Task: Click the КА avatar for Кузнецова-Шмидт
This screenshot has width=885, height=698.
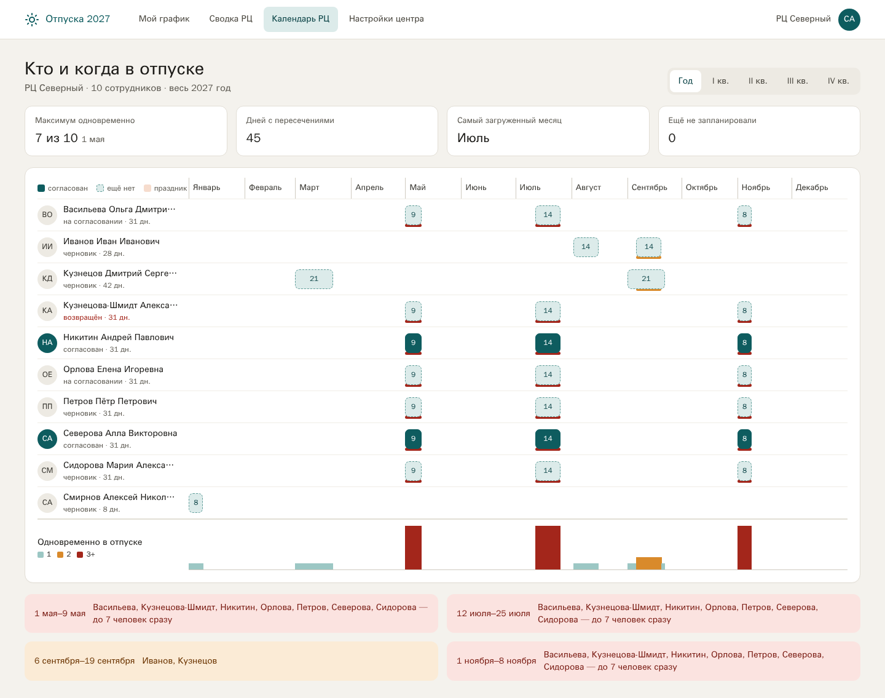Action: pos(47,311)
